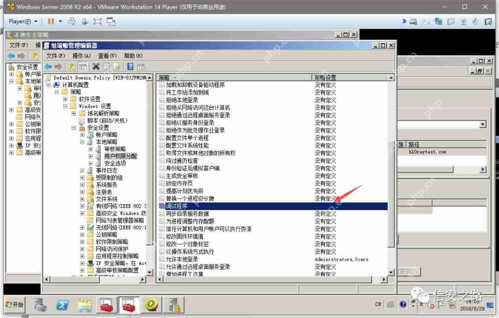
Task: Click the VMware network adapter device icon
Action: point(438,22)
